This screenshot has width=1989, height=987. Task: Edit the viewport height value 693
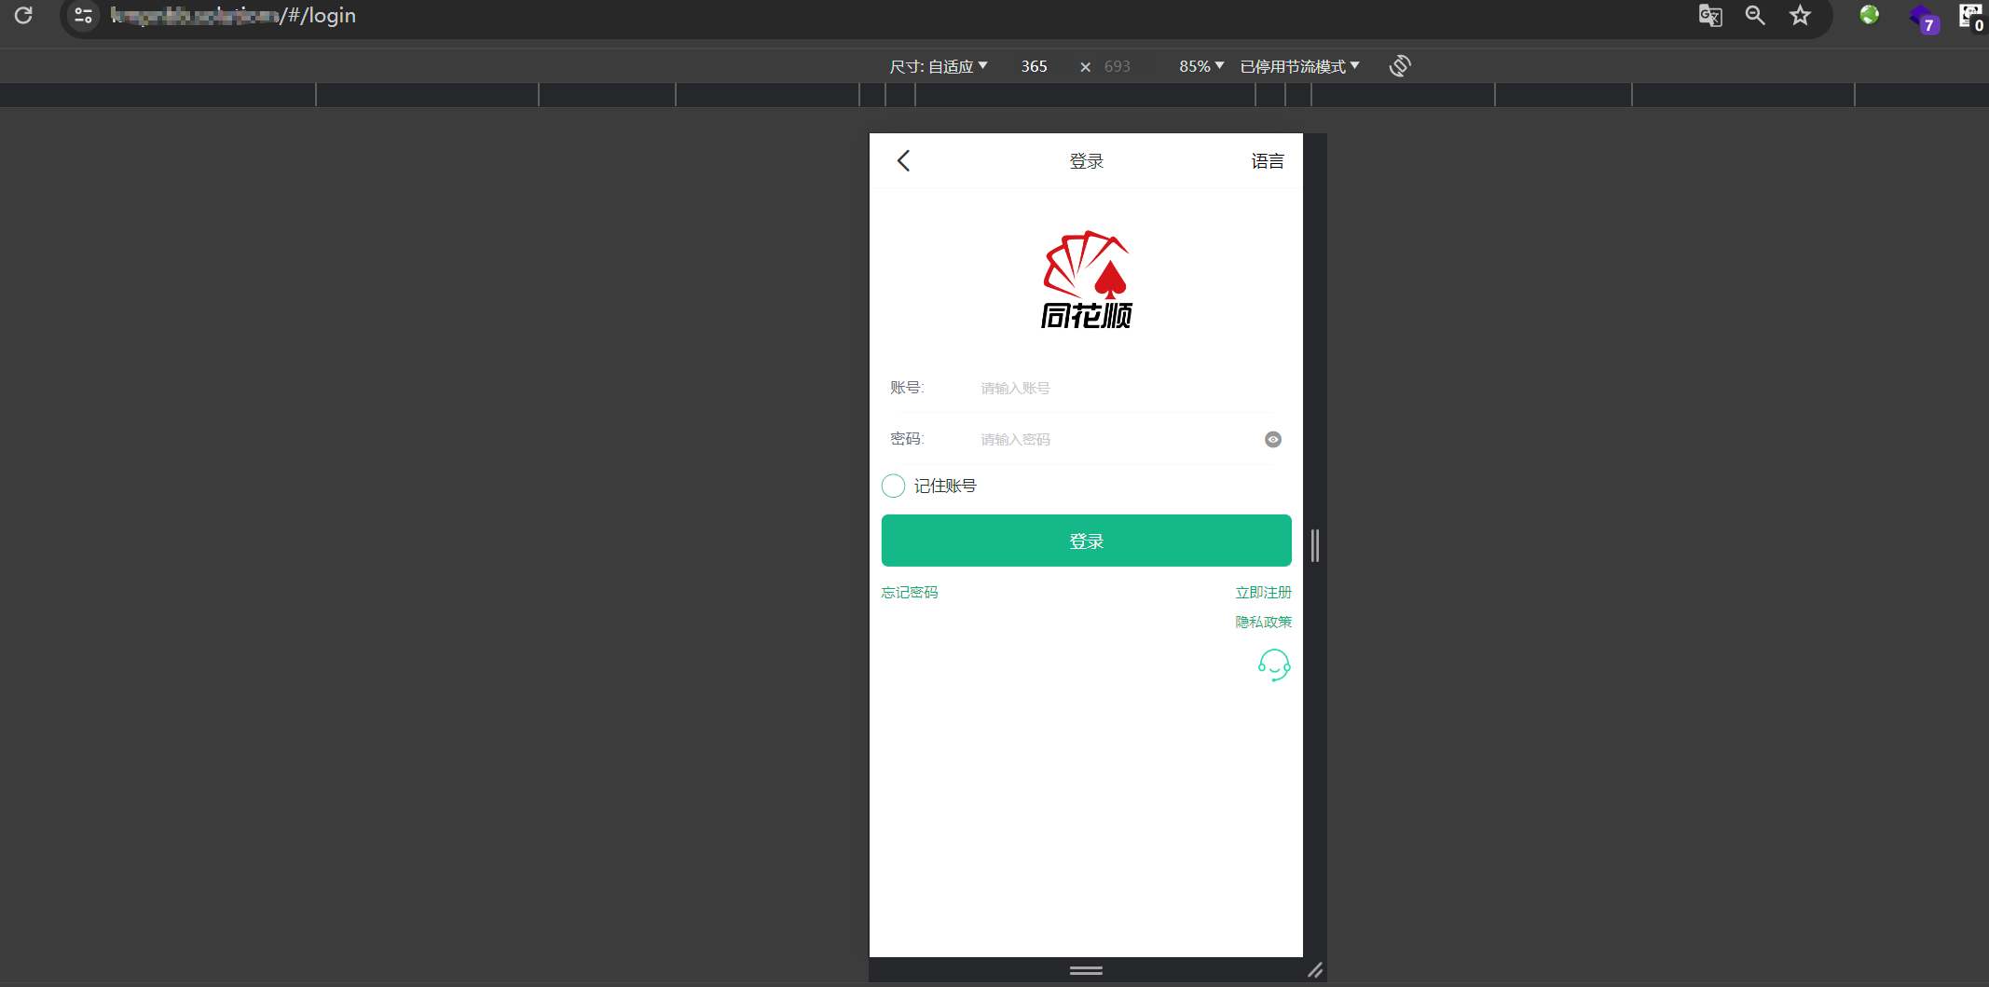(1118, 66)
